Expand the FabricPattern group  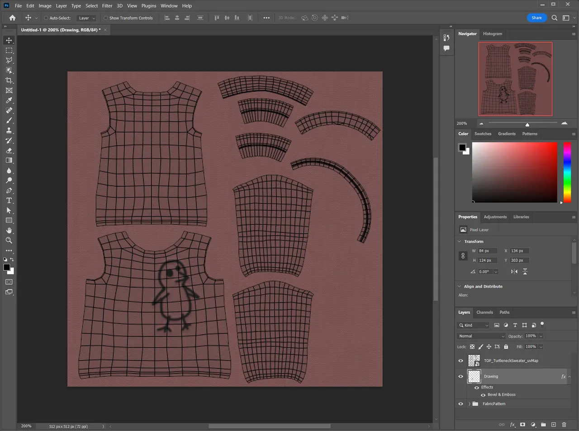[469, 403]
